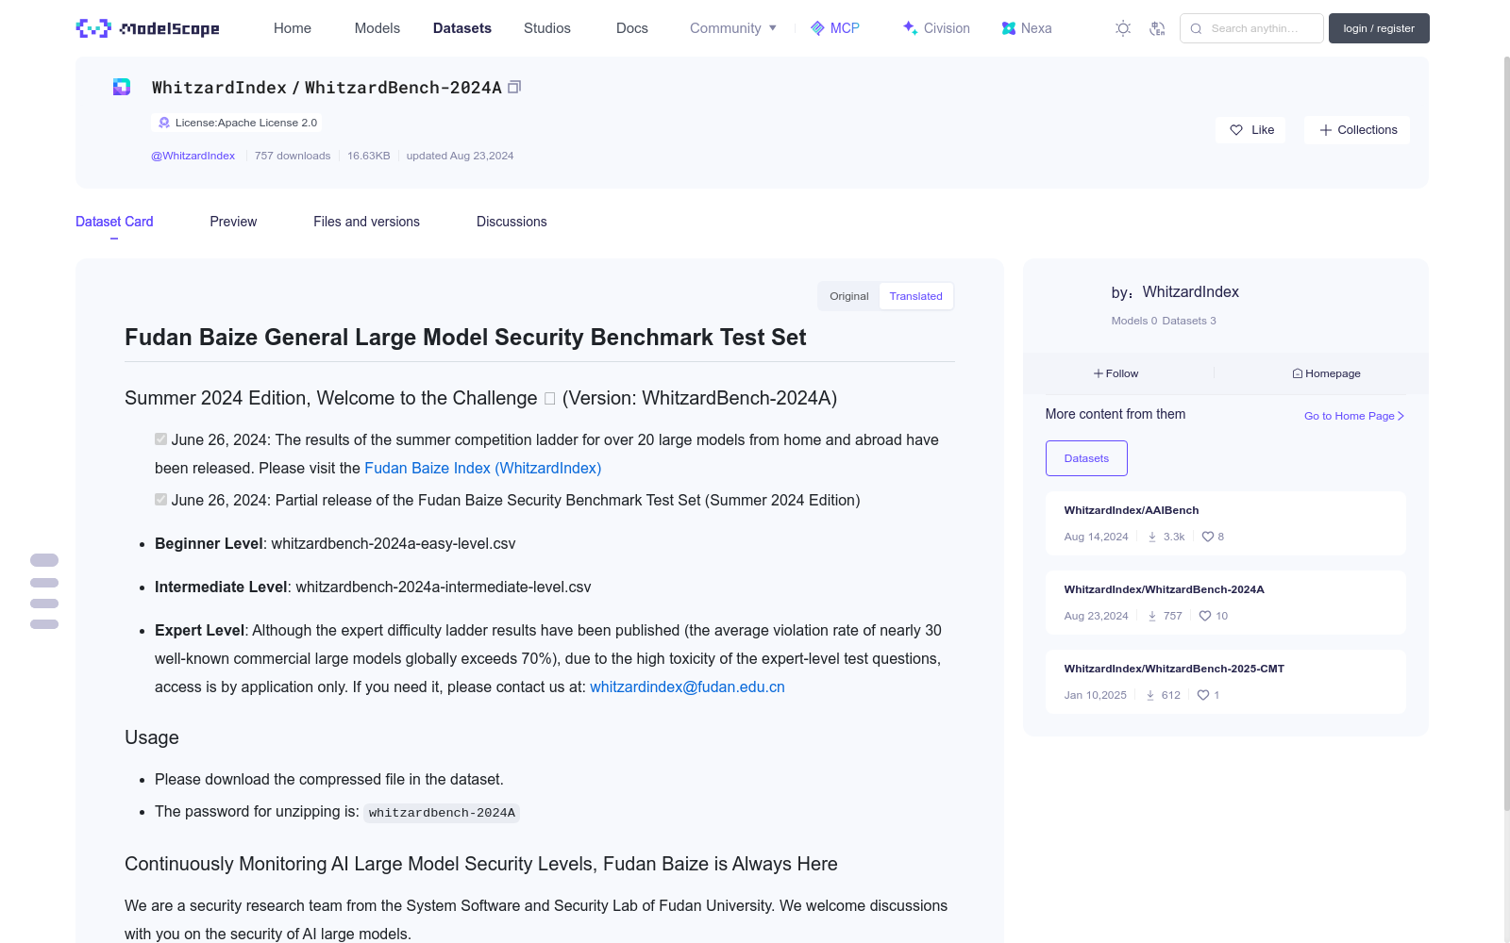Click the License:Apache License 2.0 tag
Screen dimensions: 1510x943
[x=236, y=123]
